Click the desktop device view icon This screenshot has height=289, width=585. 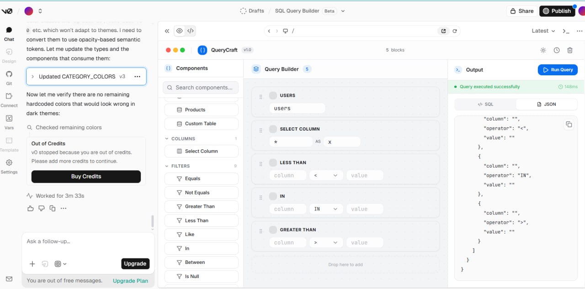[285, 31]
